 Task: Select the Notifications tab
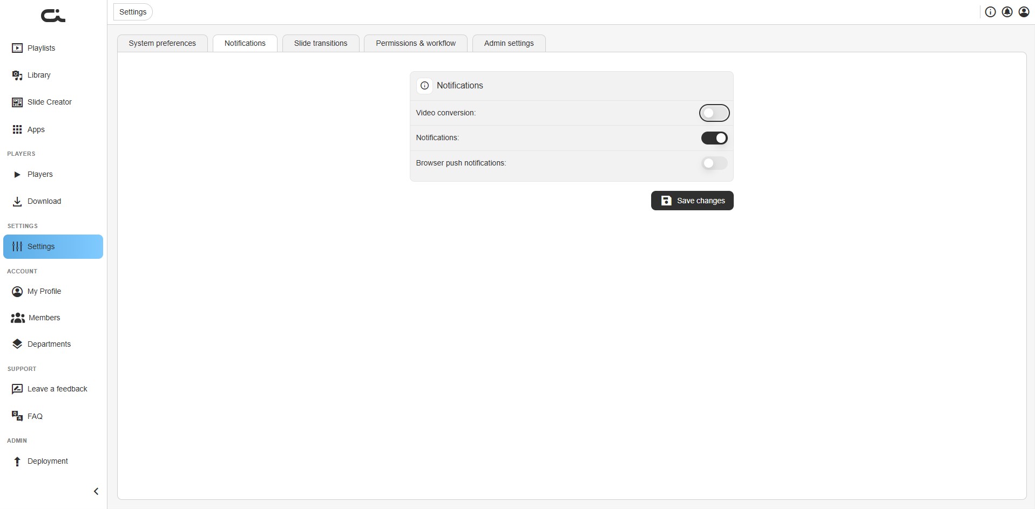tap(245, 43)
